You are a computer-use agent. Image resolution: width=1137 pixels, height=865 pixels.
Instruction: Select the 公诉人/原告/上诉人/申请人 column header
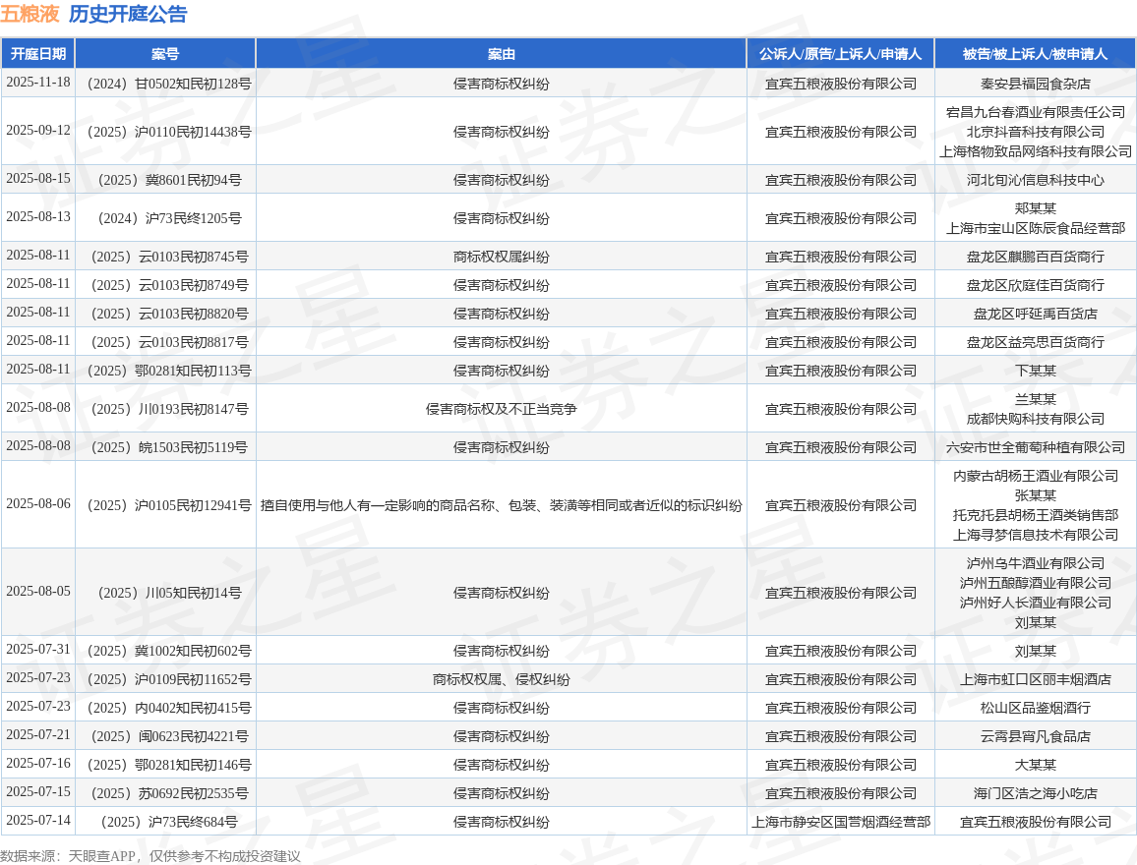(840, 54)
